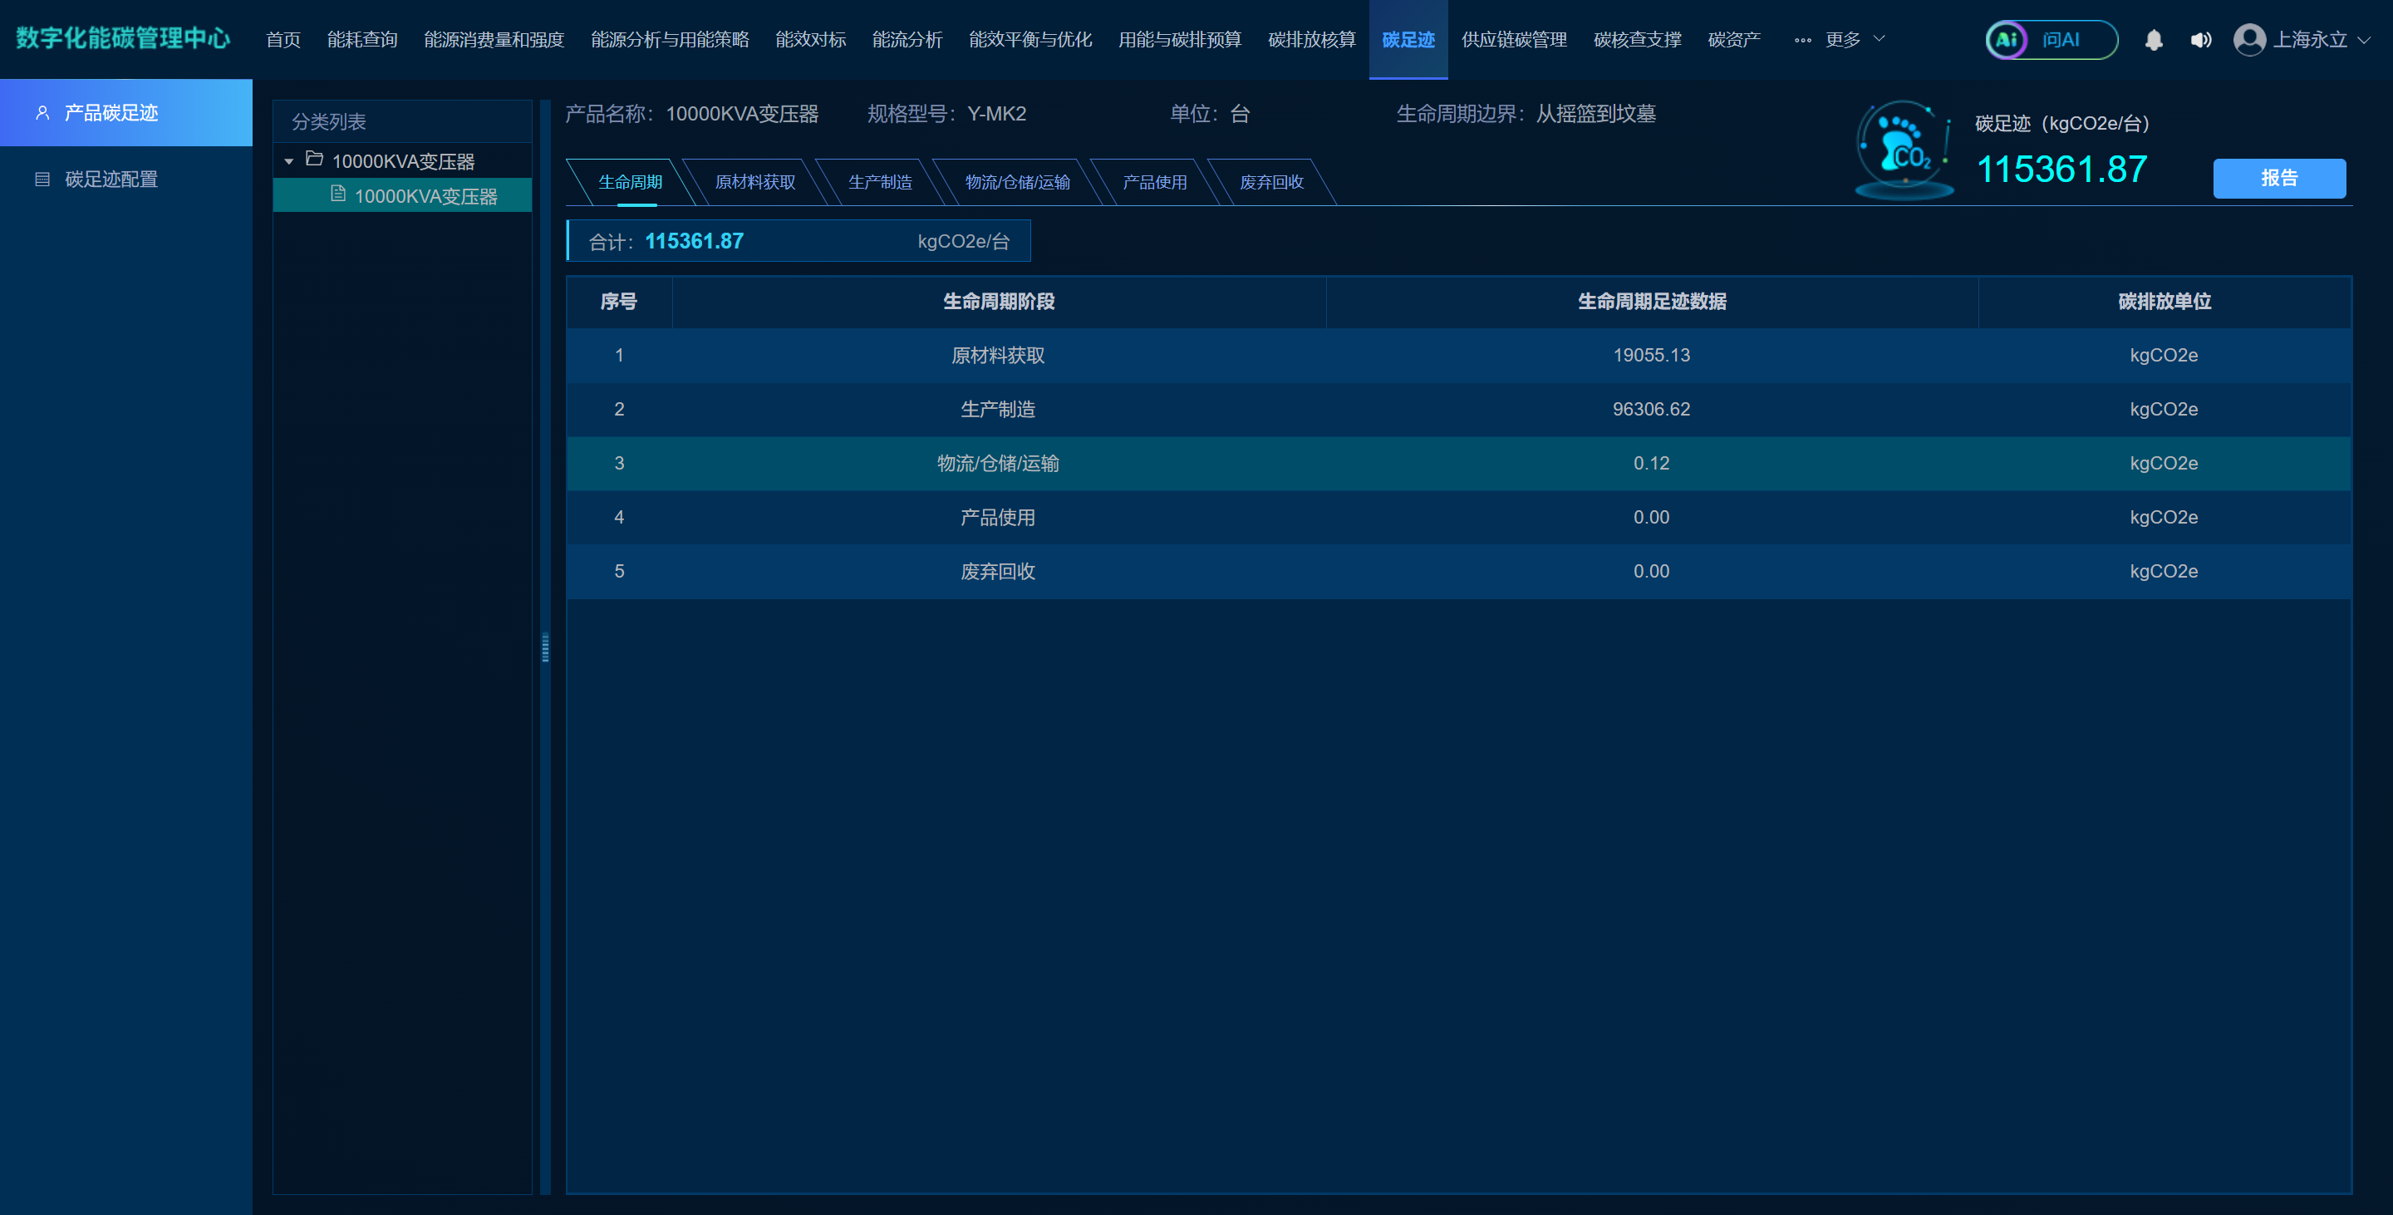Click the 问AI button
2393x1215 pixels.
click(2051, 40)
